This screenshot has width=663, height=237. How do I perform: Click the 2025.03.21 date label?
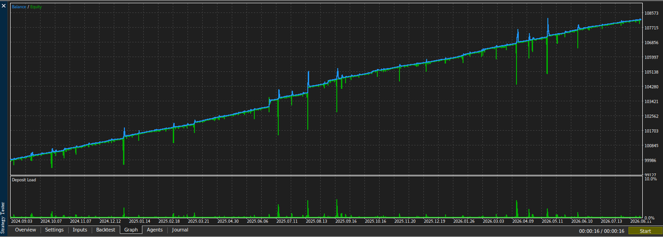coord(199,221)
